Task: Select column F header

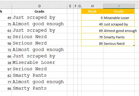Action: [x=76, y=6]
